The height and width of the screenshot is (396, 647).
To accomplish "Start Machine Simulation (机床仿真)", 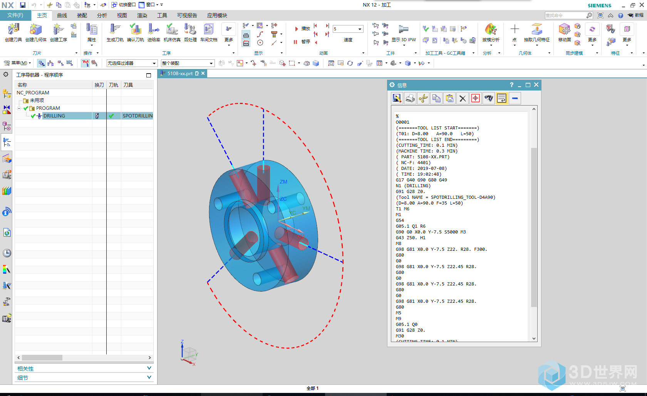I will click(x=172, y=30).
